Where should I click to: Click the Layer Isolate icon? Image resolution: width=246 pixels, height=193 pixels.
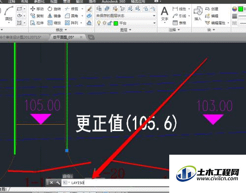click(130, 8)
